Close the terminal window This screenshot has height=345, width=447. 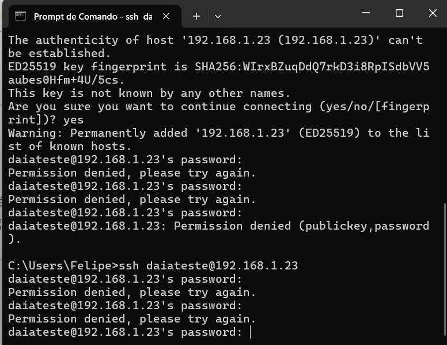433,13
